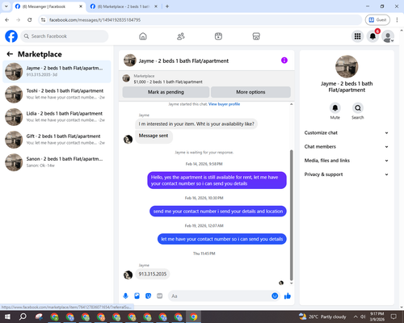404x323 pixels.
Task: Click the Facebook logo
Action: [11, 36]
